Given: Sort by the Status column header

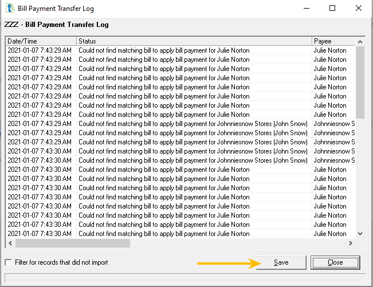Looking at the screenshot, I should [x=194, y=41].
